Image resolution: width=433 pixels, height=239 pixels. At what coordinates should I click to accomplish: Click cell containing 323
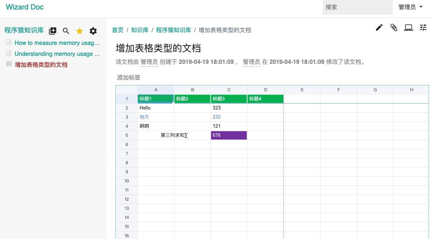[x=229, y=108]
